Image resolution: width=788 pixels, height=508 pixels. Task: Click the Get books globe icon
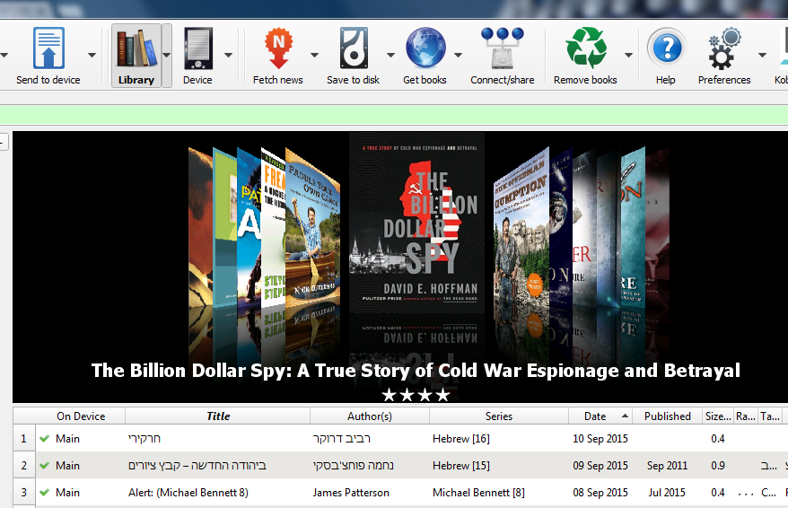(x=425, y=48)
